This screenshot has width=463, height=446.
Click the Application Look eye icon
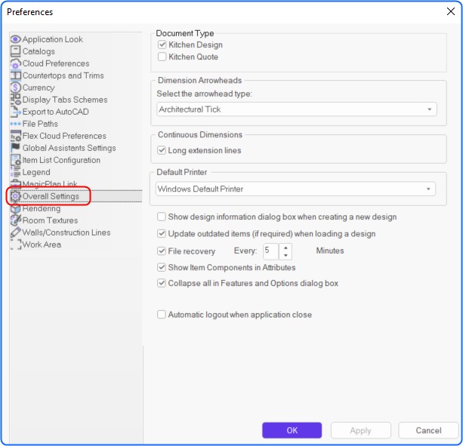pos(15,39)
